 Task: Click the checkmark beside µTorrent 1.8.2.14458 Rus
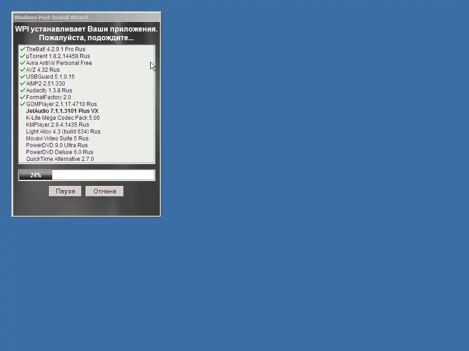click(x=22, y=56)
